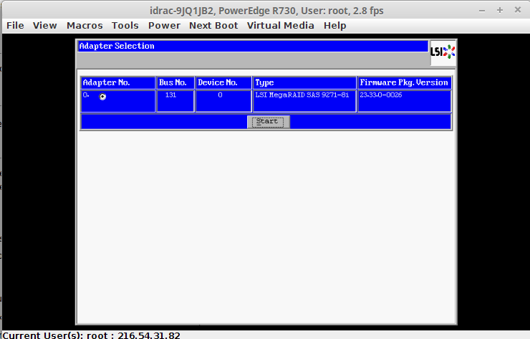Open the Virtual Media menu
The width and height of the screenshot is (530, 339).
click(280, 25)
